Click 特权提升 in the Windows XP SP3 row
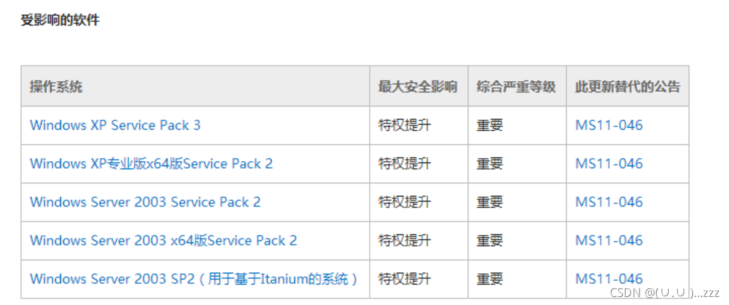Image resolution: width=729 pixels, height=305 pixels. pos(405,125)
